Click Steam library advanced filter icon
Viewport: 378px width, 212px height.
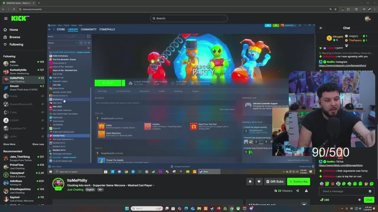pos(88,48)
